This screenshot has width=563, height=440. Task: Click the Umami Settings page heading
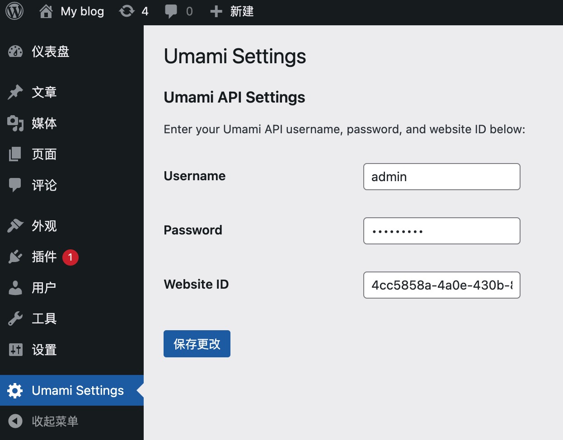coord(235,56)
